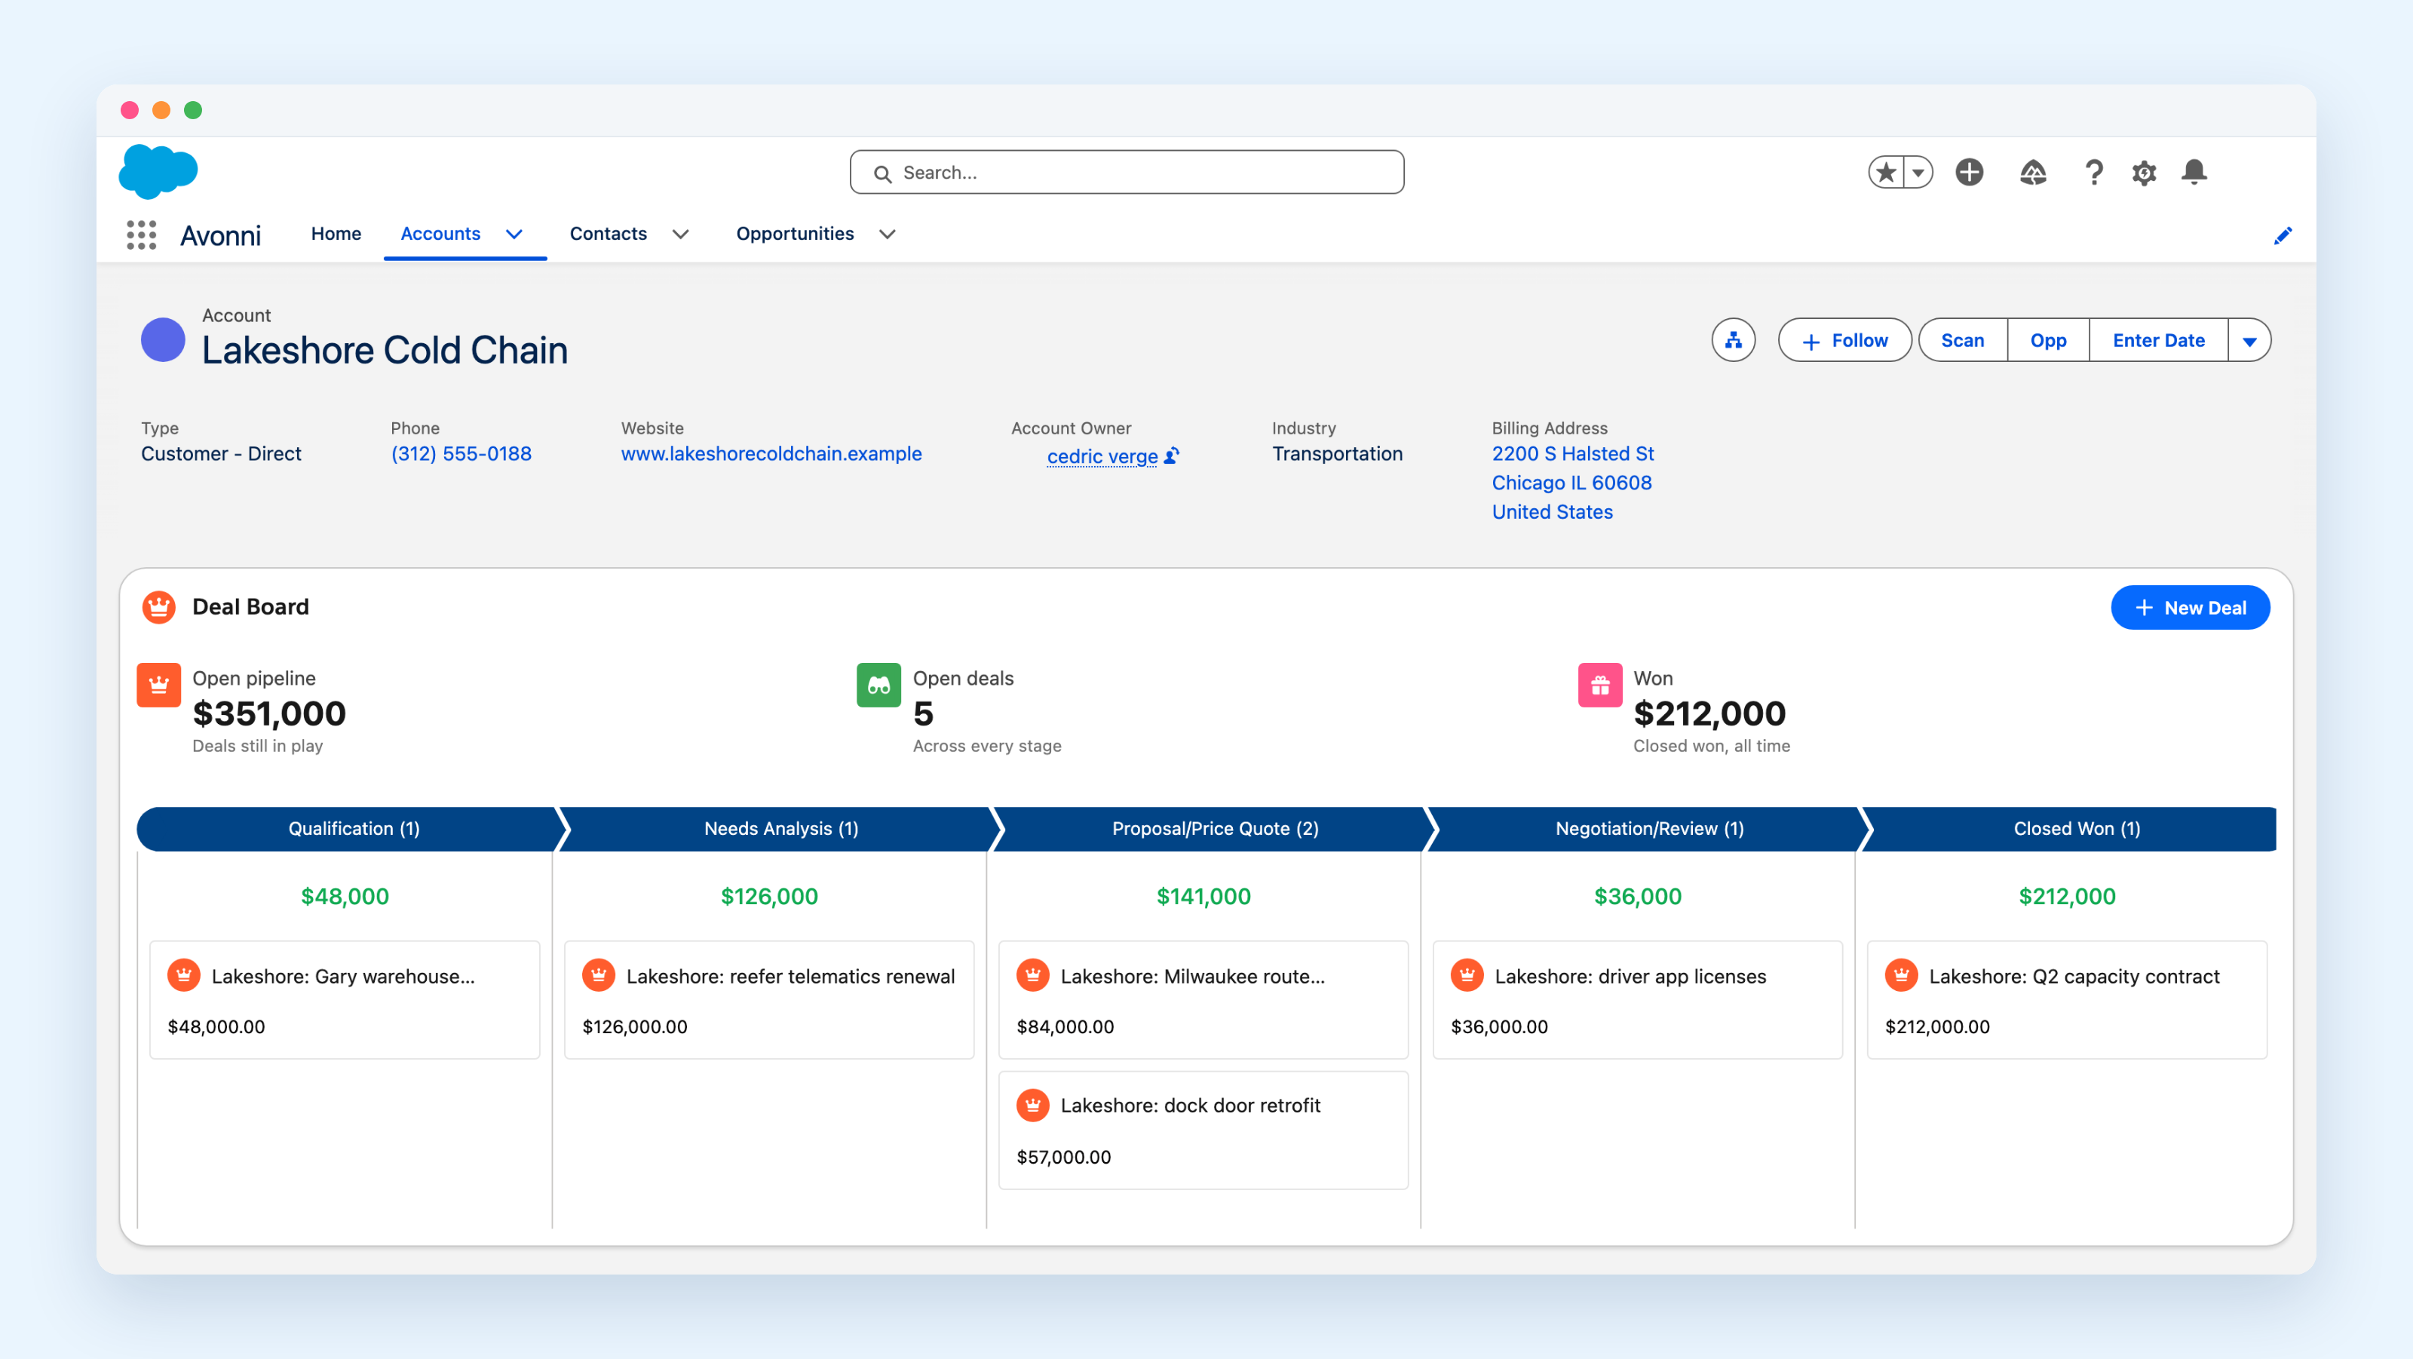Focus the global Search field
The height and width of the screenshot is (1359, 2413).
(x=1127, y=173)
